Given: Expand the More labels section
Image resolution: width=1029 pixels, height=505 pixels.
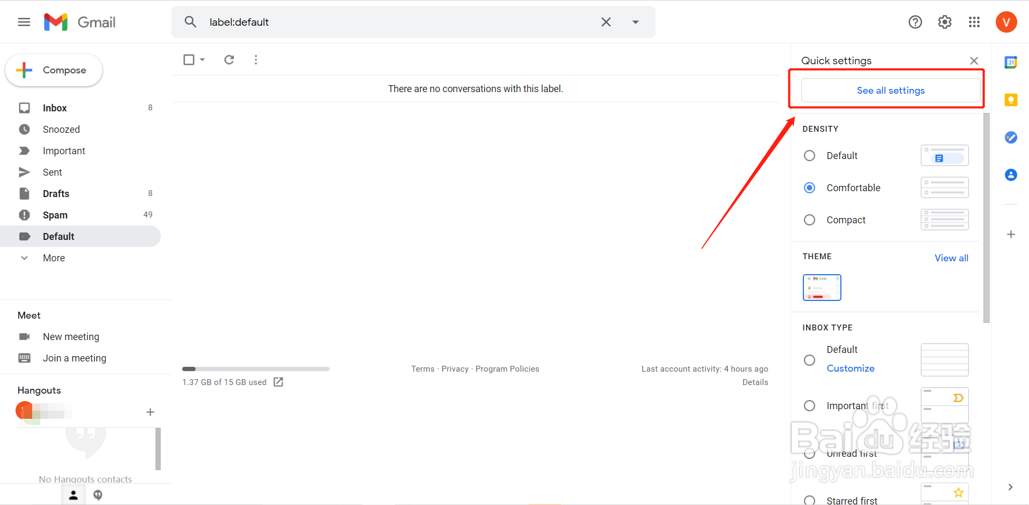Looking at the screenshot, I should pyautogui.click(x=54, y=258).
